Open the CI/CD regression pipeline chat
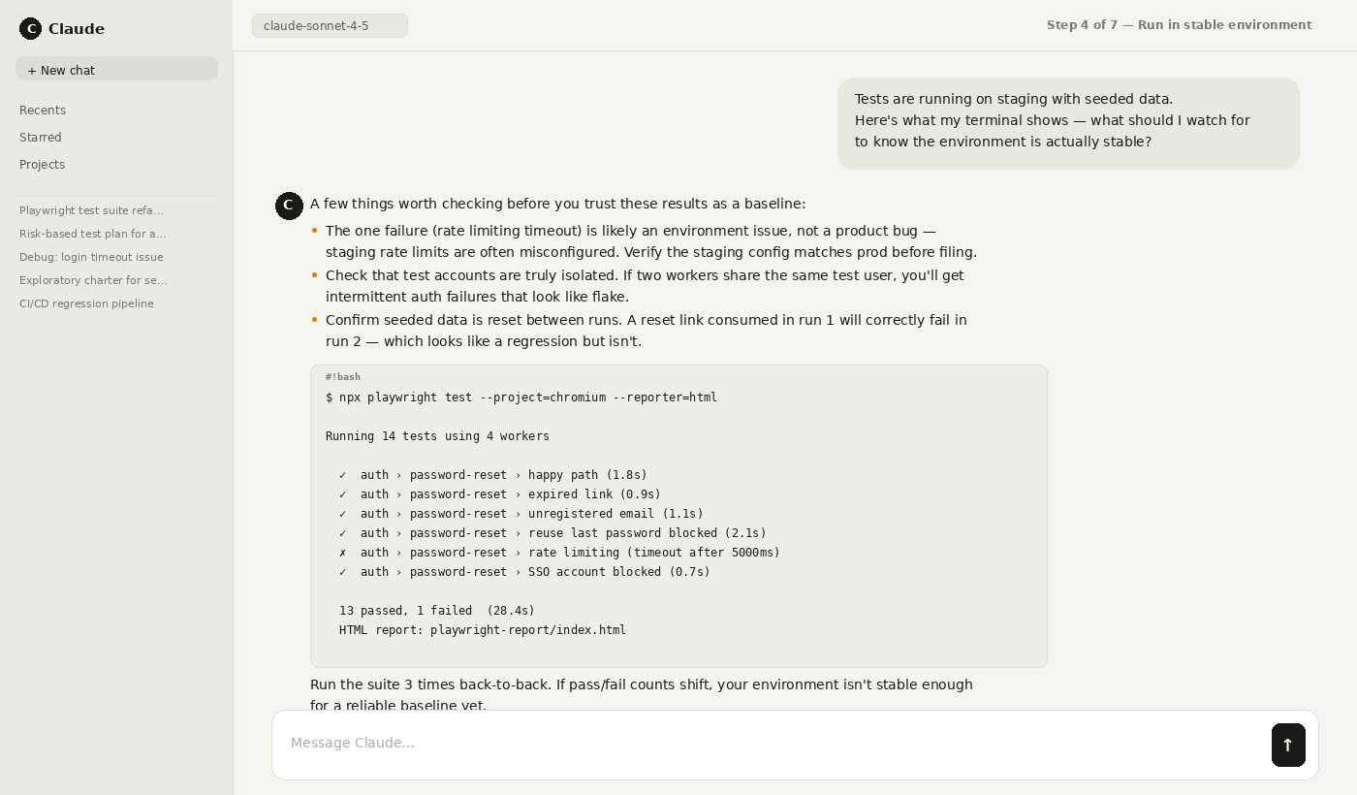The width and height of the screenshot is (1357, 795). [x=86, y=303]
